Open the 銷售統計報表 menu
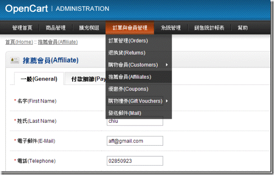 (x=209, y=27)
